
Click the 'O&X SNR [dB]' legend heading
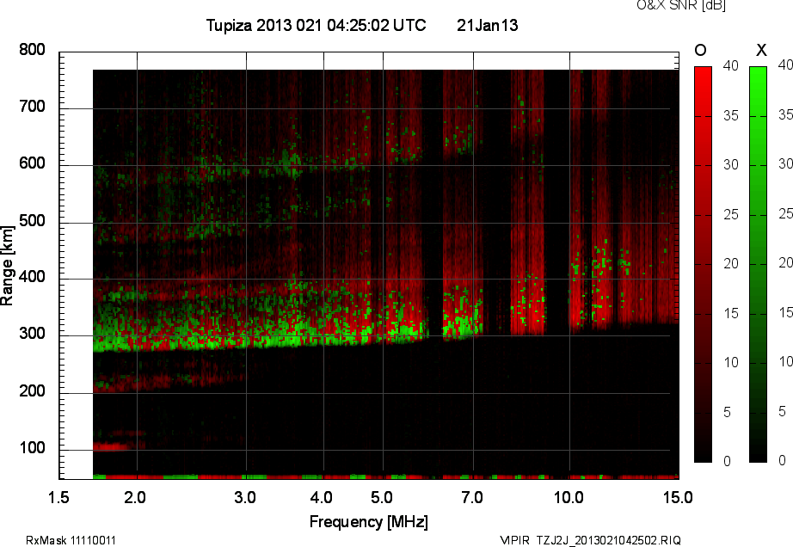click(680, 6)
